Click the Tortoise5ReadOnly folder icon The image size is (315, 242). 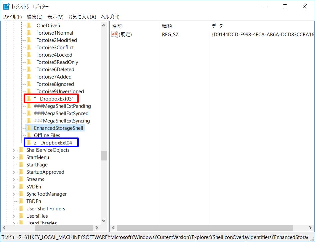29,62
